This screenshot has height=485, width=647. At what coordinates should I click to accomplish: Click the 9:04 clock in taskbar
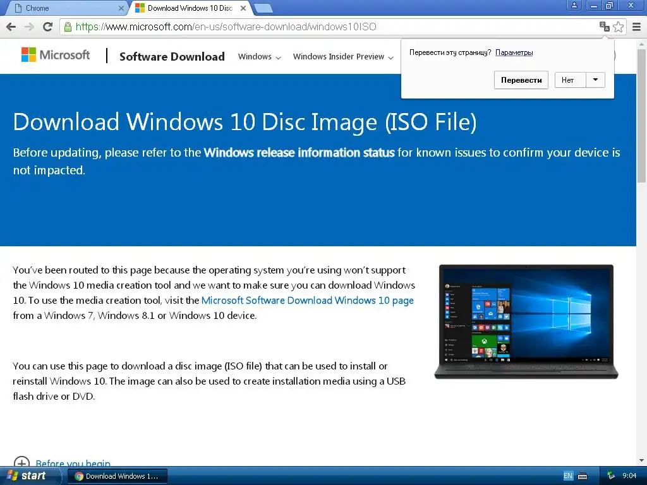(629, 476)
